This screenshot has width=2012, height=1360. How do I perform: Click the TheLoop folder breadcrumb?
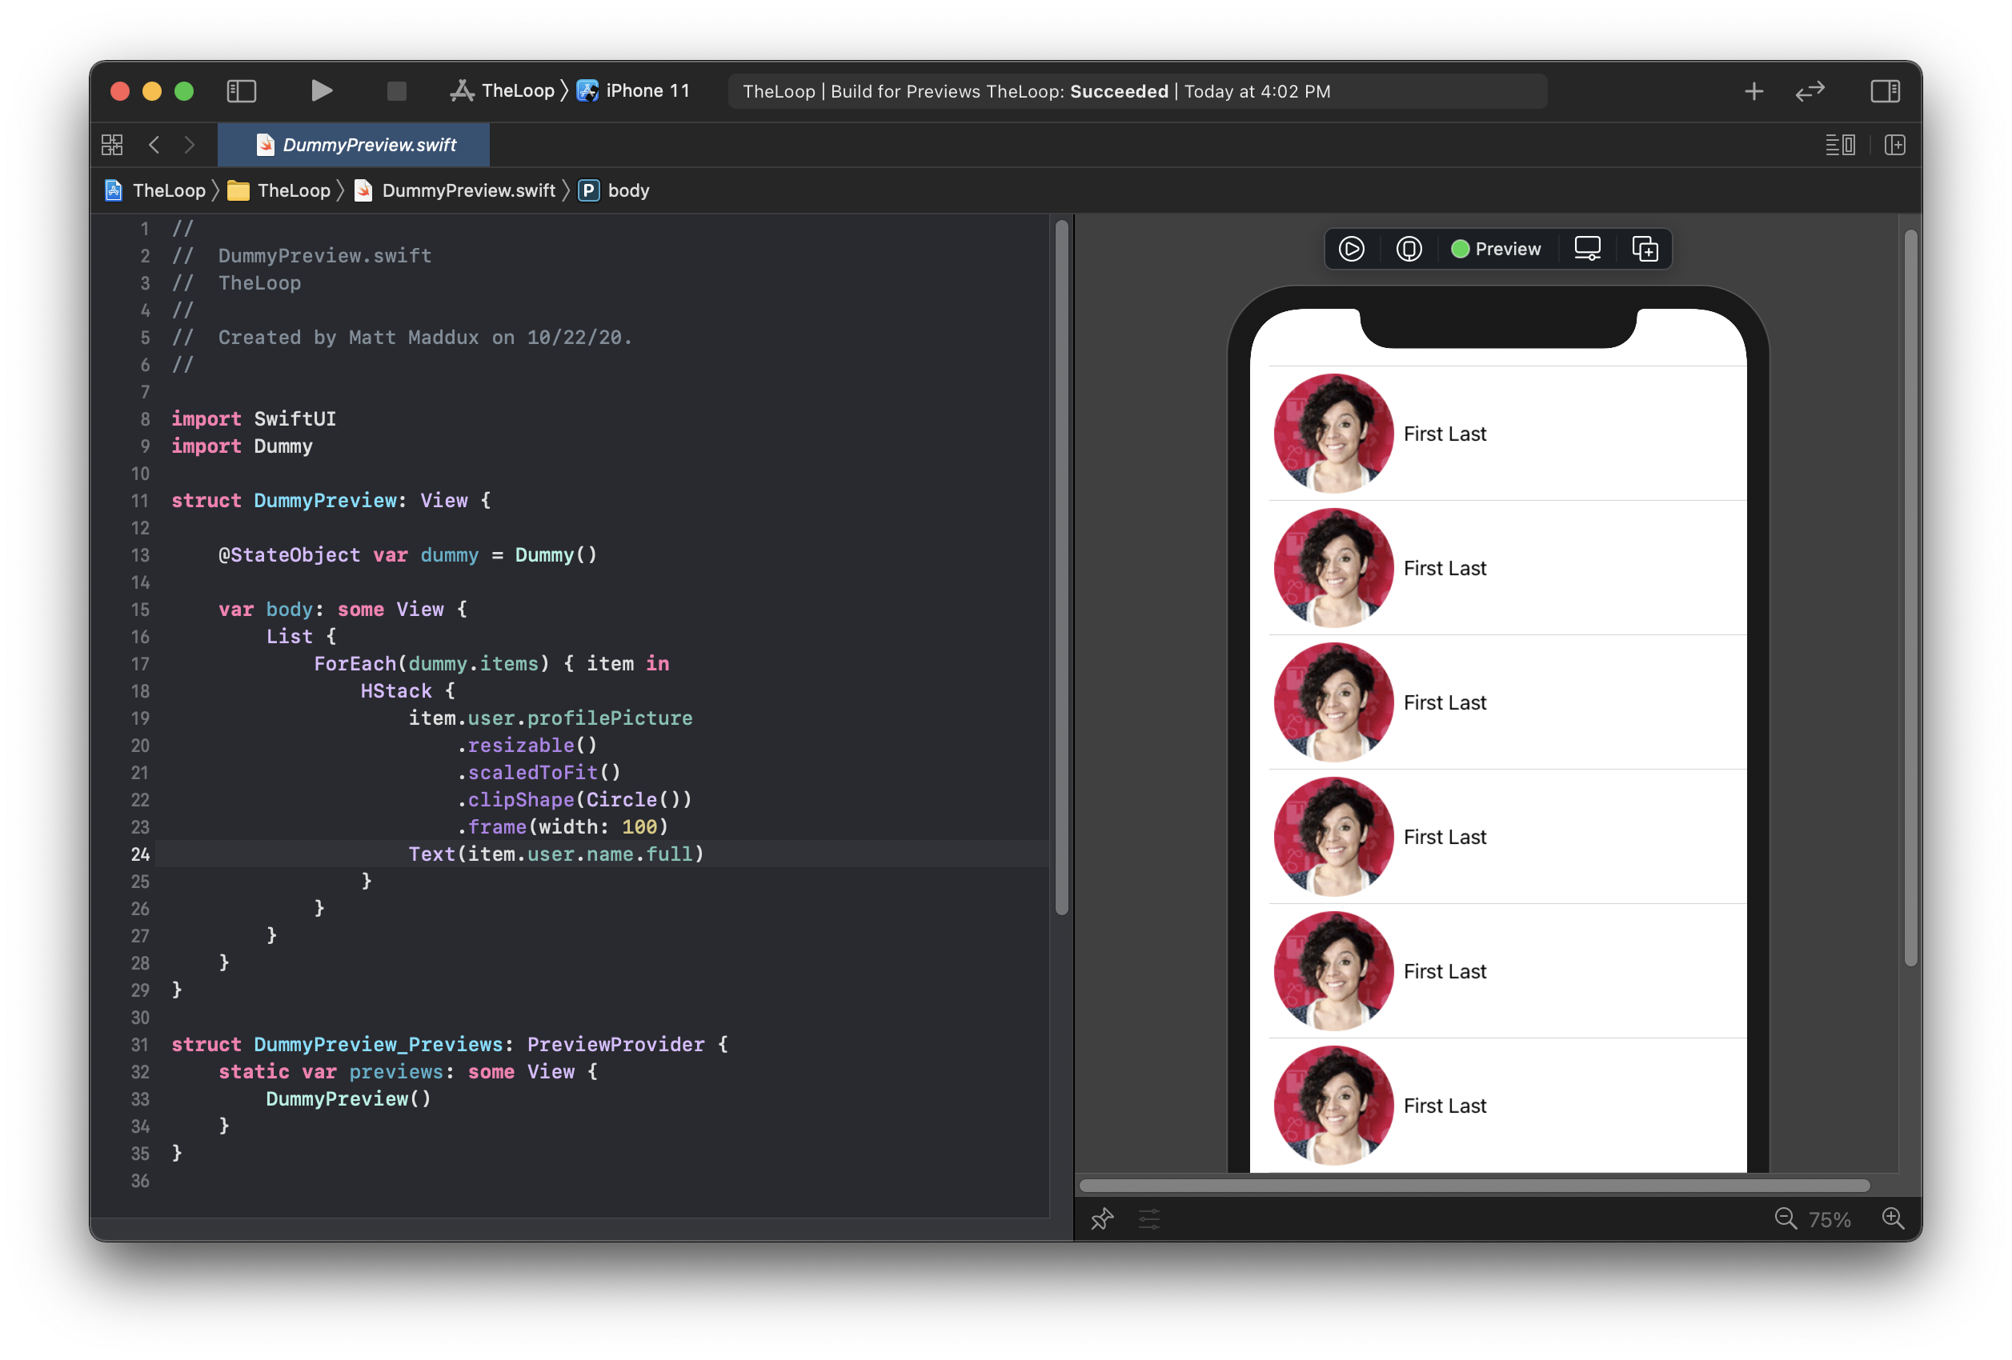[x=293, y=190]
